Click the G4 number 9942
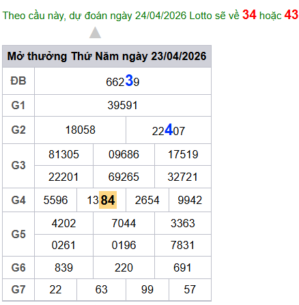Screen dimensions: 299x305 (190, 200)
